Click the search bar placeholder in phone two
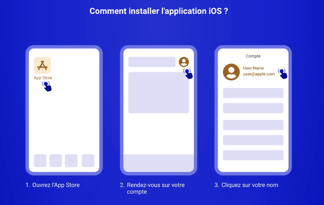This screenshot has height=205, width=324. pos(152,62)
